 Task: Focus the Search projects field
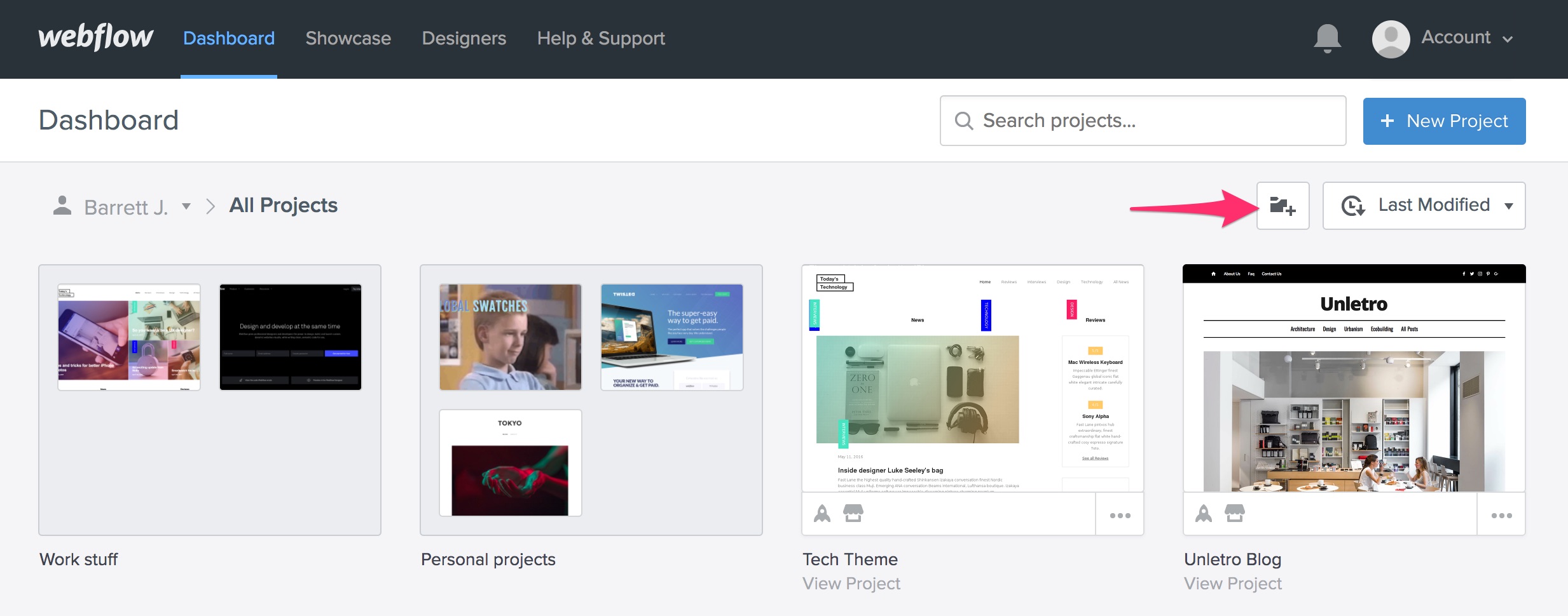1143,121
